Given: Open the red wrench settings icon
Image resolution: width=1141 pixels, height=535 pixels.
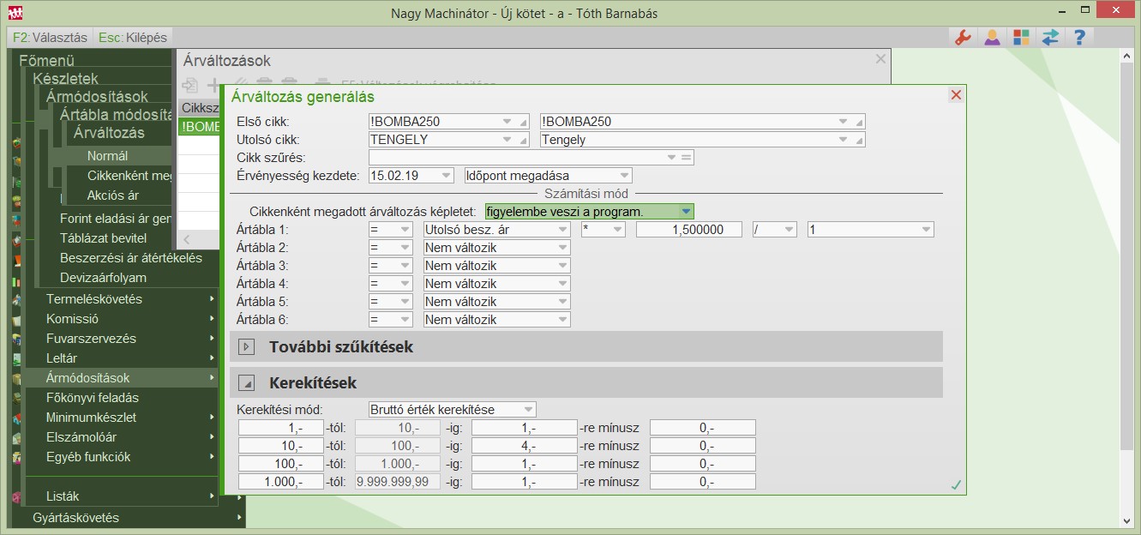Looking at the screenshot, I should (963, 38).
